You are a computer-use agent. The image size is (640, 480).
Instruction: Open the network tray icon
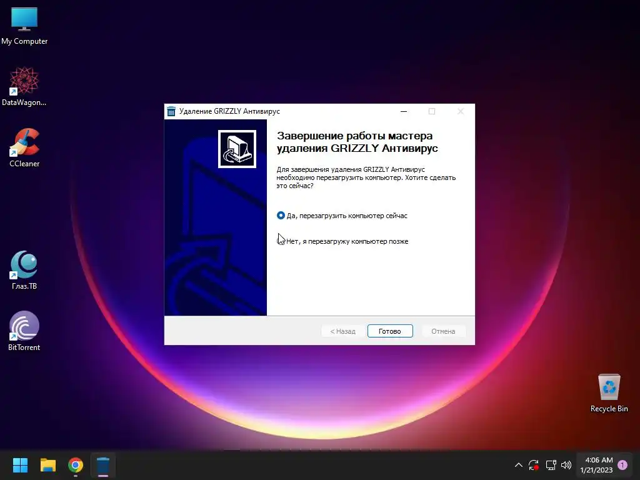[x=551, y=465]
